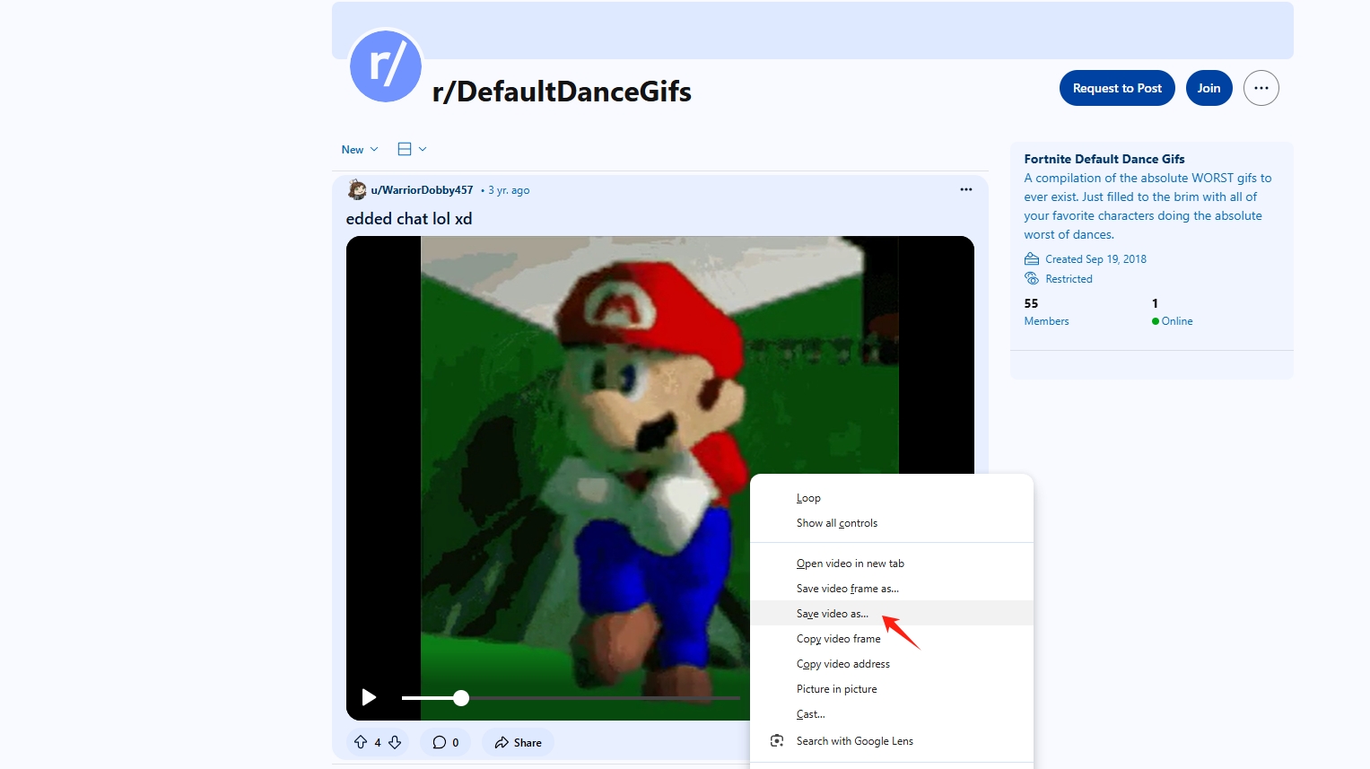Choose Open video in new tab
This screenshot has width=1370, height=769.
pyautogui.click(x=892, y=564)
